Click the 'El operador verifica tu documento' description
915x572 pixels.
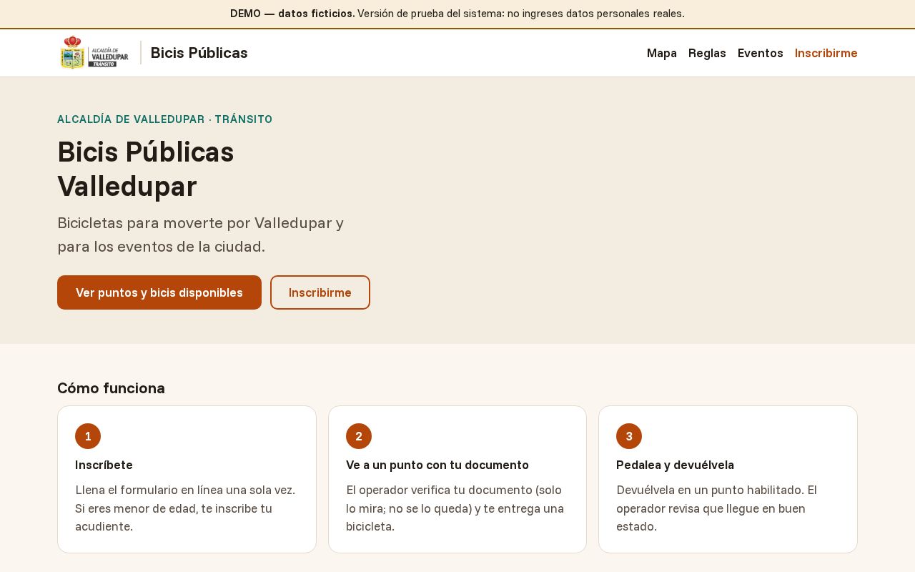point(456,508)
